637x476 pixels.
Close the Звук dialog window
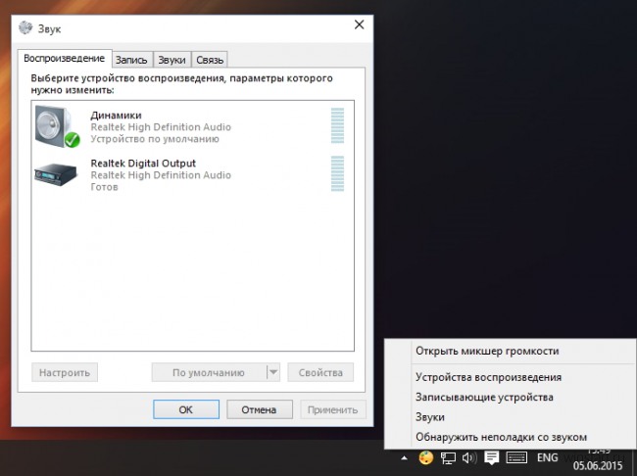pyautogui.click(x=359, y=24)
